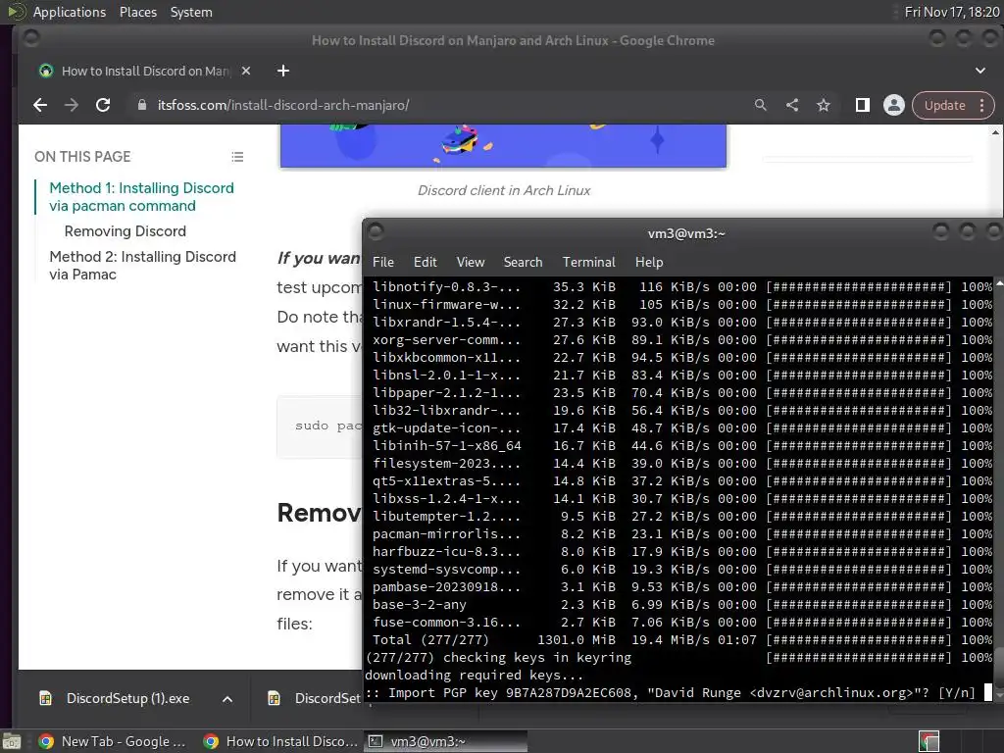The width and height of the screenshot is (1004, 753).
Task: Open new tab with plus button
Action: click(x=283, y=71)
